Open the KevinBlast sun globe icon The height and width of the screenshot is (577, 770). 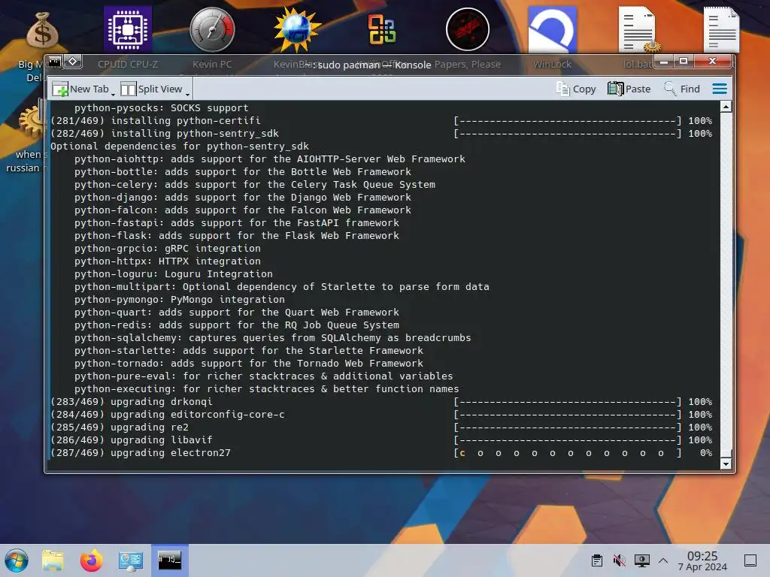coord(297,29)
